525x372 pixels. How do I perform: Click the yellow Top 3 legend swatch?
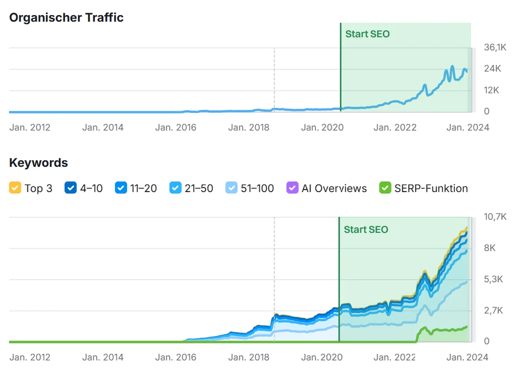click(14, 188)
